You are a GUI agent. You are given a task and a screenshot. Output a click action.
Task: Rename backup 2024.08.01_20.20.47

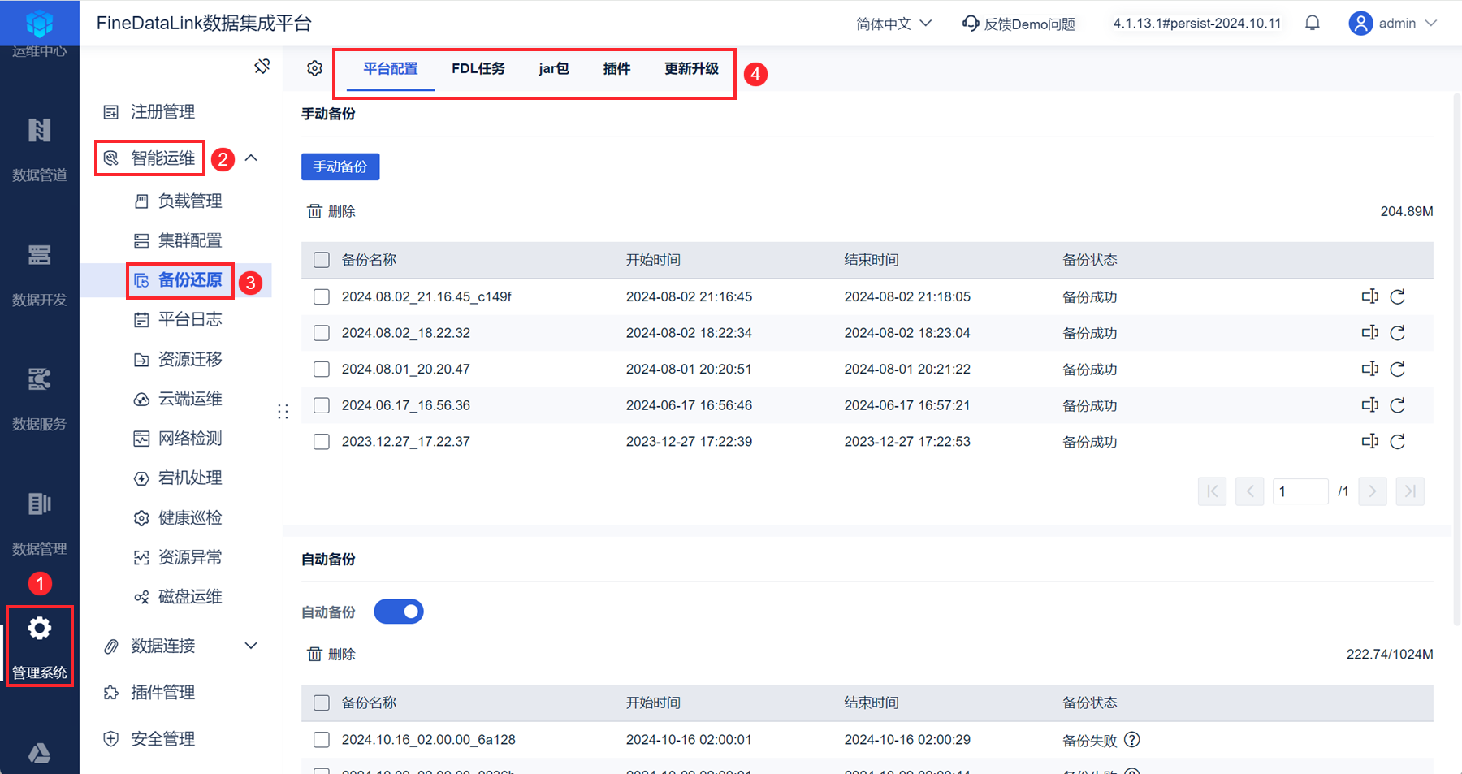tap(1370, 369)
